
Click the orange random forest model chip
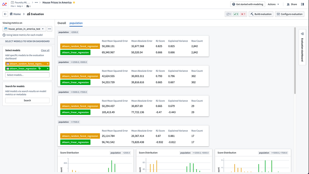27,64
